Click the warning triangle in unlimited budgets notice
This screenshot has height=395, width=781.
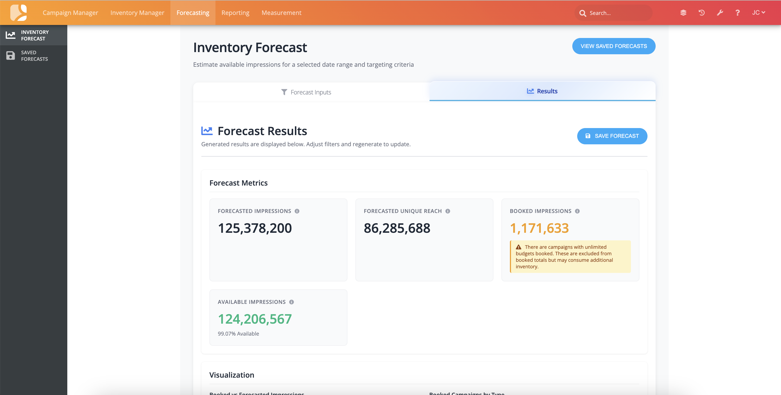point(519,247)
